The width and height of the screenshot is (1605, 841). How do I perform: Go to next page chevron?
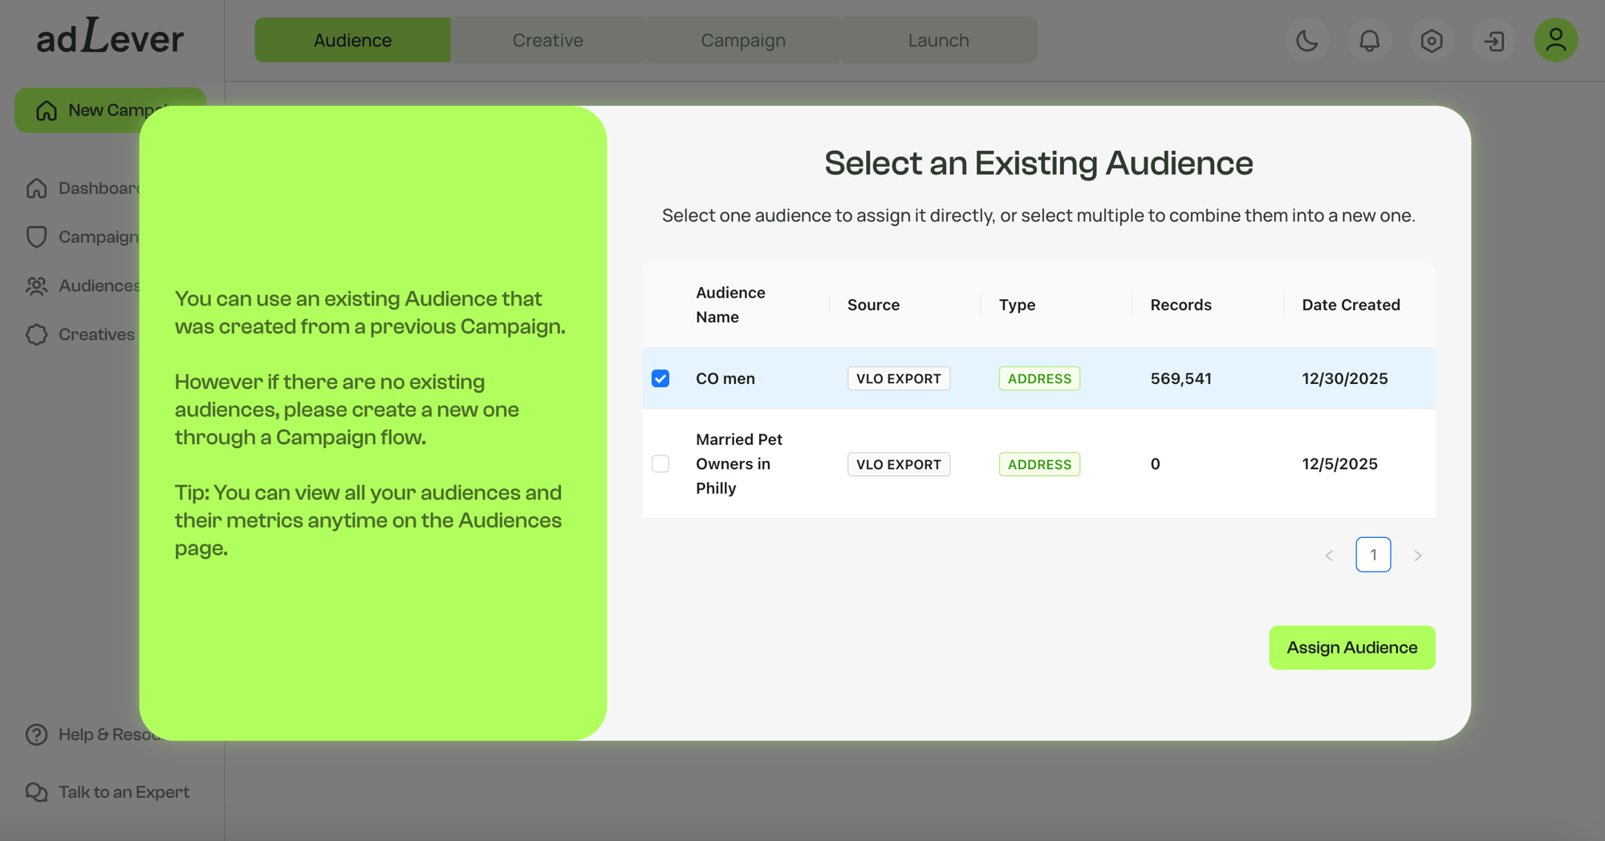[1418, 556]
